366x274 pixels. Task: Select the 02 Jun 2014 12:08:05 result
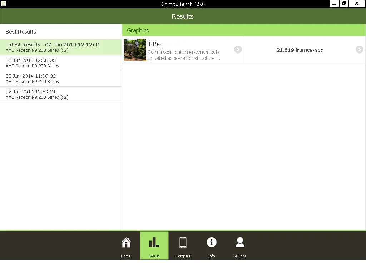[x=61, y=63]
